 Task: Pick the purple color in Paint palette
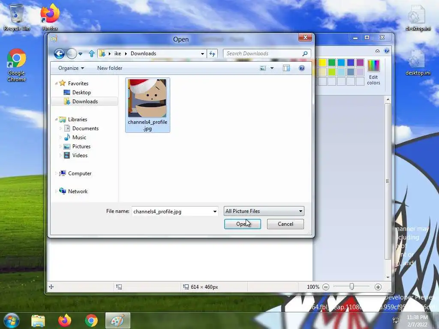[x=360, y=63]
